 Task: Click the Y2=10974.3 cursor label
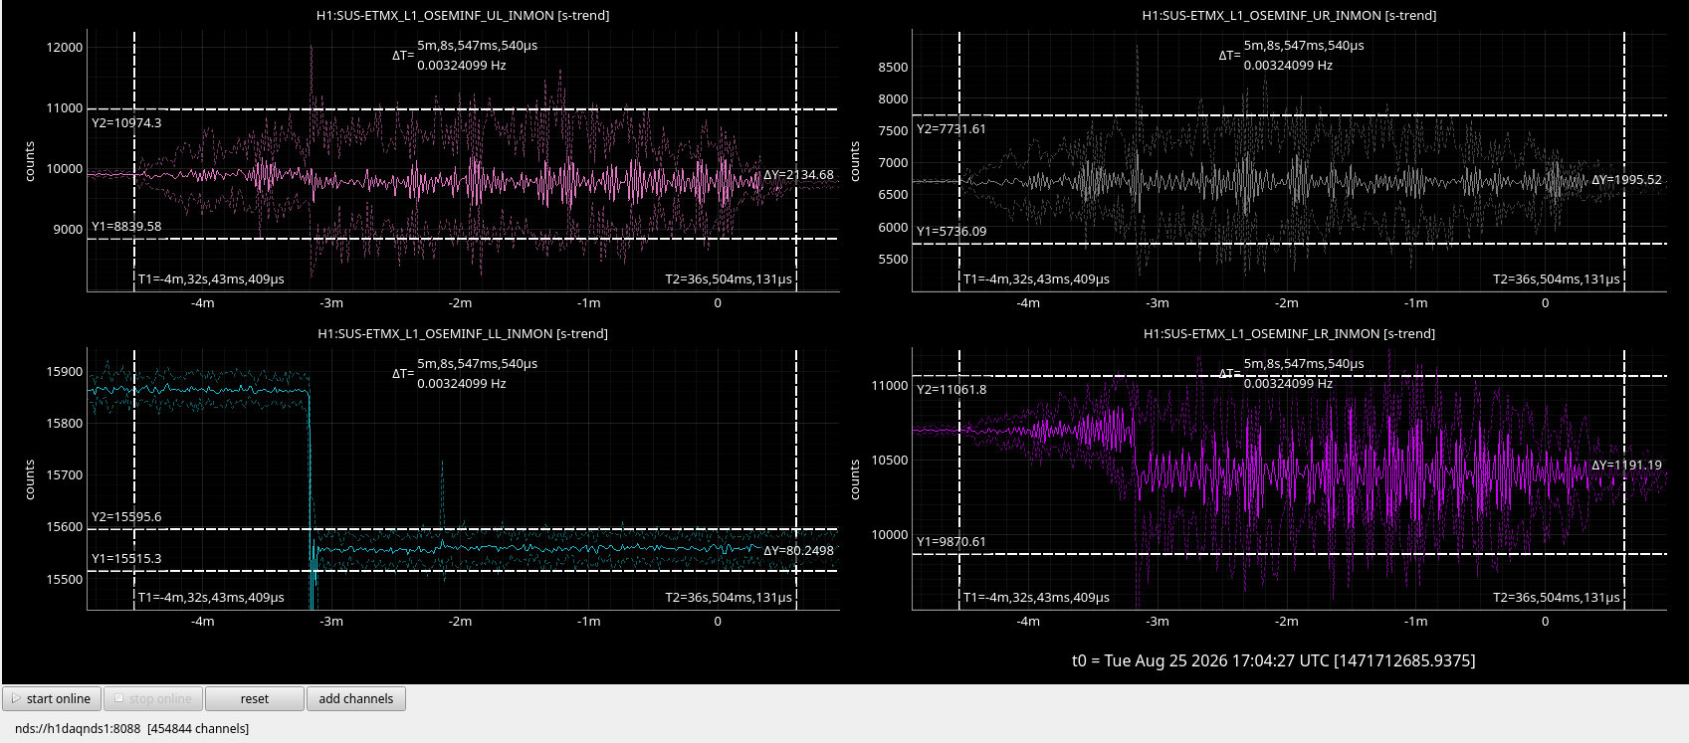point(126,123)
